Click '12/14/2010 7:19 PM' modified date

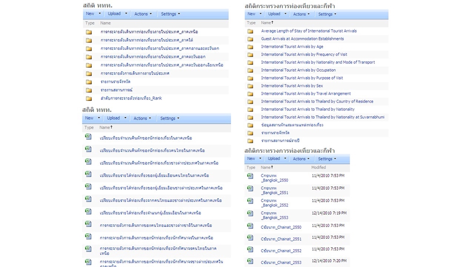click(x=329, y=213)
